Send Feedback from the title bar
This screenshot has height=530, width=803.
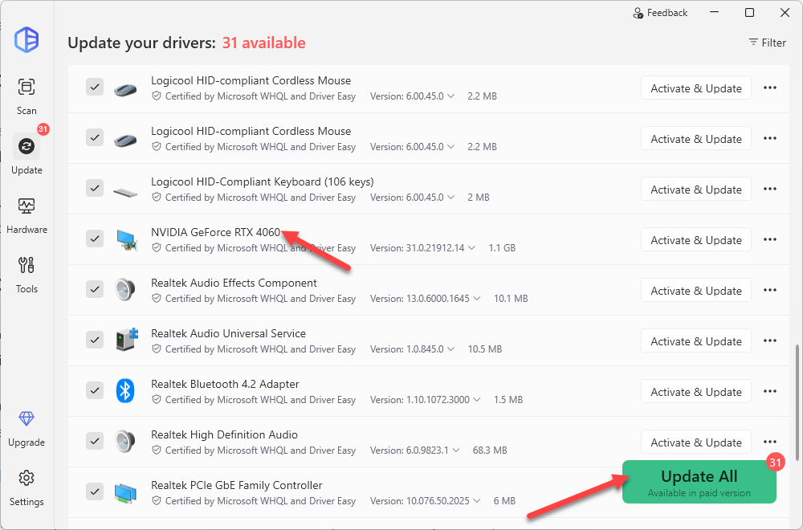pyautogui.click(x=660, y=13)
